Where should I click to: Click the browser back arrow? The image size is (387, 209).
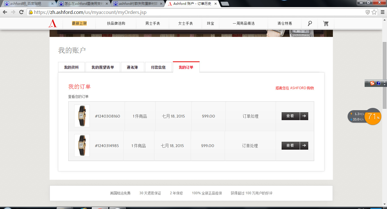(5, 12)
